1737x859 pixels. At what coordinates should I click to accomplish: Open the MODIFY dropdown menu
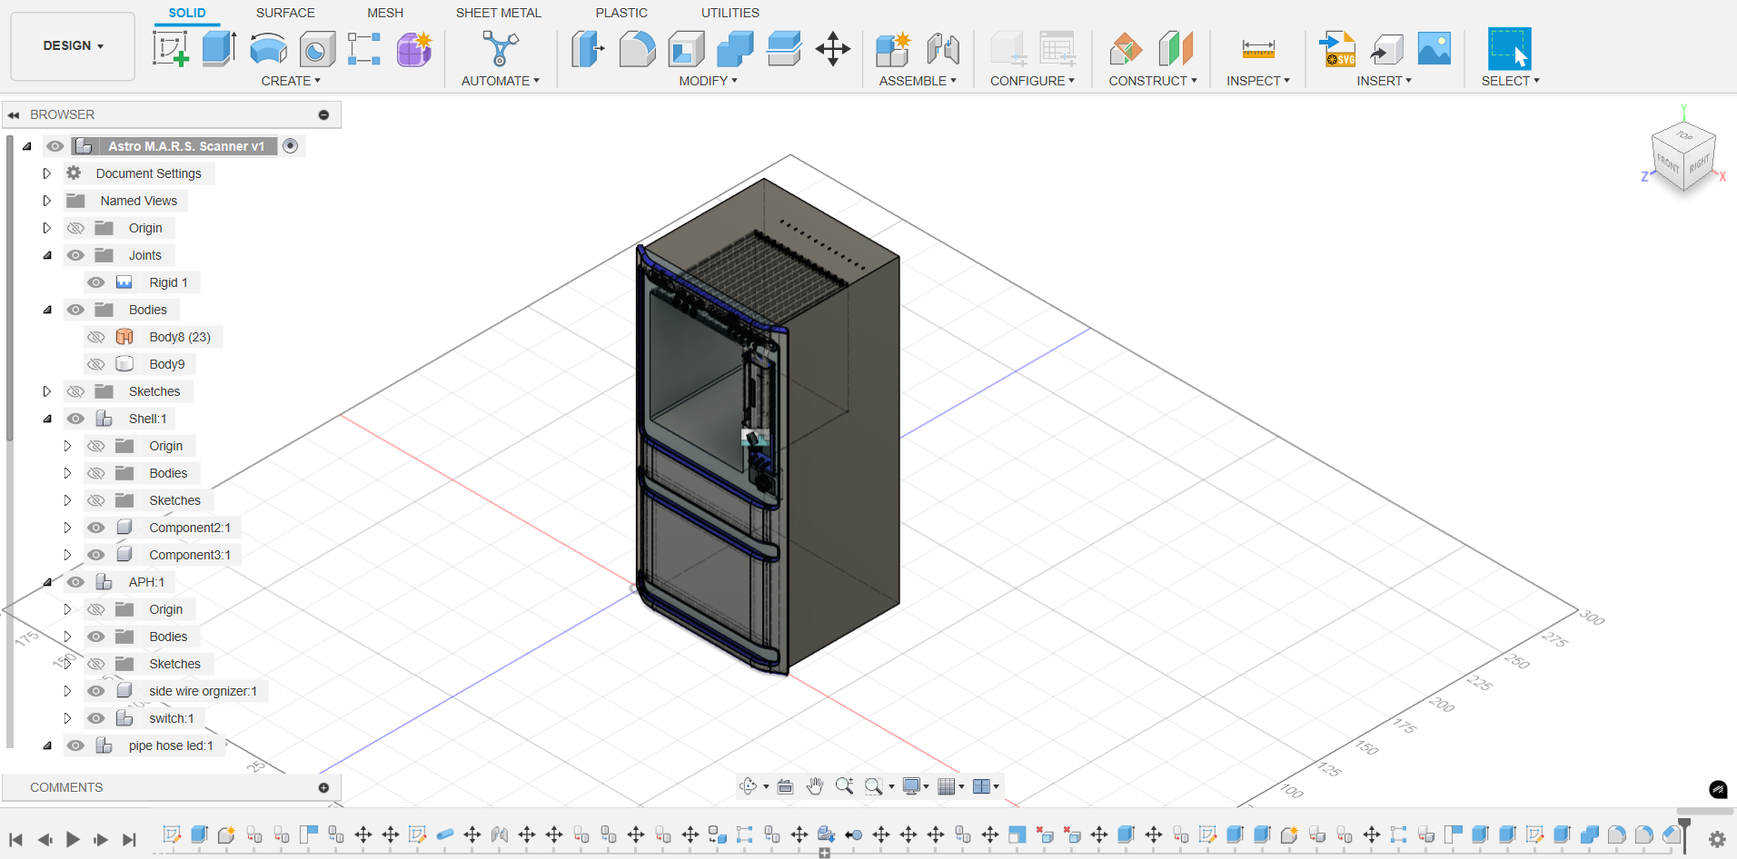(x=708, y=81)
